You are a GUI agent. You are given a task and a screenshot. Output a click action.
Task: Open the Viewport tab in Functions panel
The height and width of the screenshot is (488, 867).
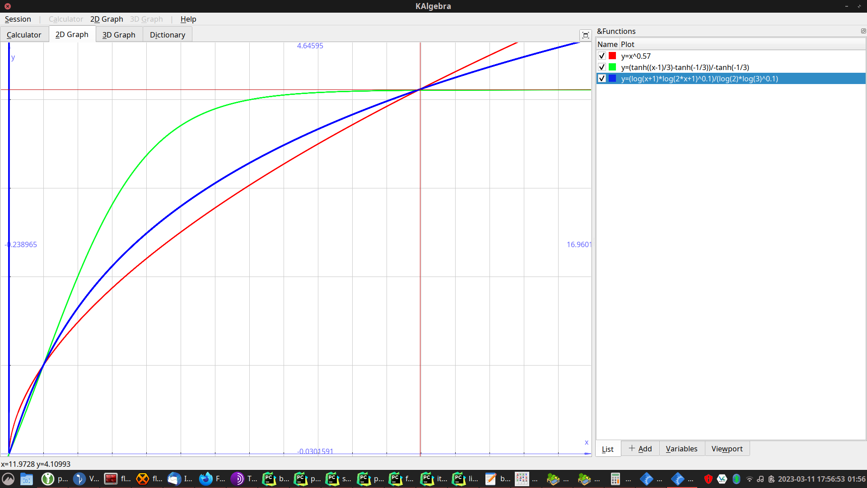click(727, 449)
